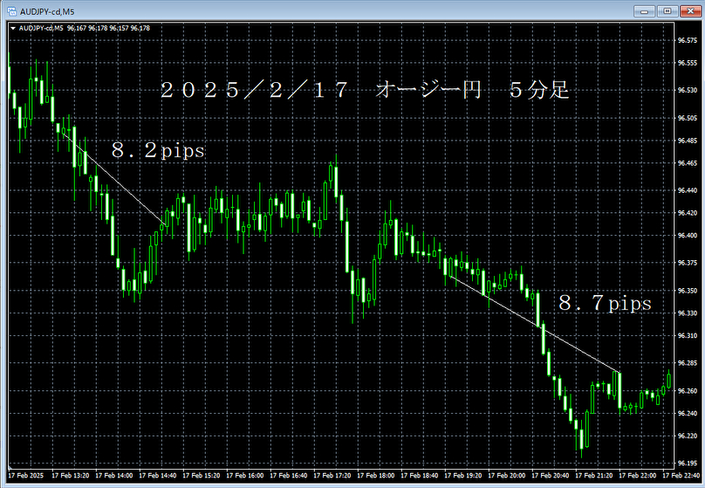Click the 96.420 price scale label
Screen dimensions: 705x488
click(x=688, y=213)
